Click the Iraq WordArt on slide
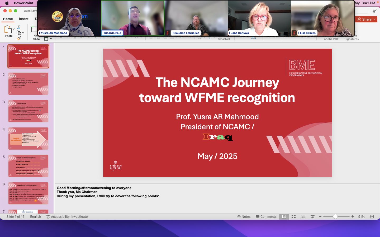Viewport: 380px width, 237px height. [x=218, y=137]
